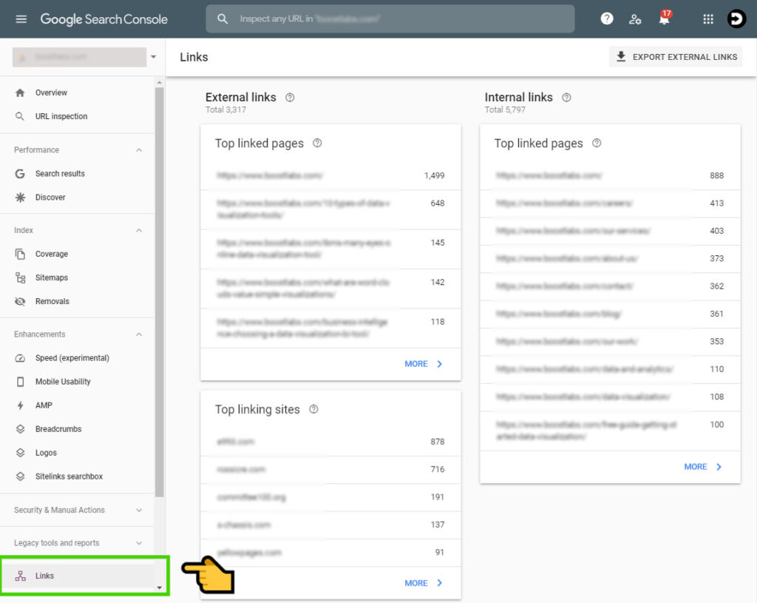The height and width of the screenshot is (603, 757).
Task: Collapse the Performance section
Action: [x=139, y=150]
